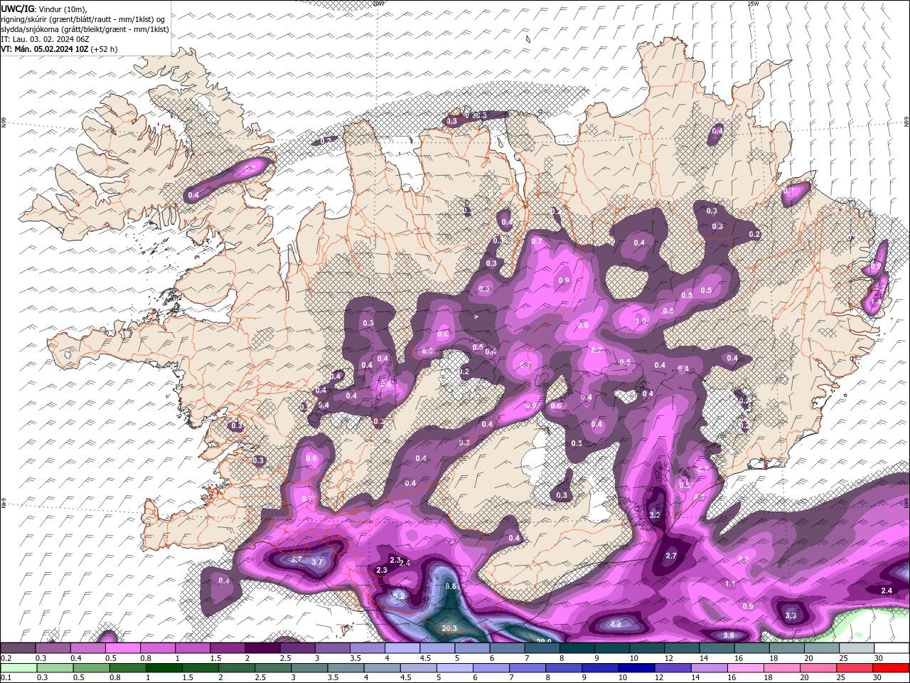Click the 3.8 precipitation value on map
Screen dimensions: 910x683
pyautogui.click(x=729, y=635)
